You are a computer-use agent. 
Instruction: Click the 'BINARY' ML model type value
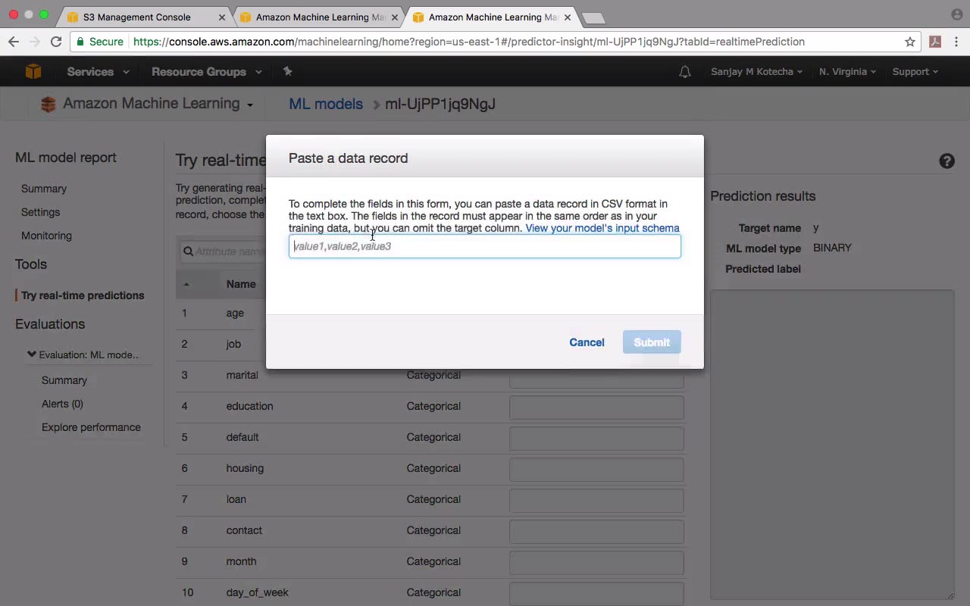click(832, 248)
